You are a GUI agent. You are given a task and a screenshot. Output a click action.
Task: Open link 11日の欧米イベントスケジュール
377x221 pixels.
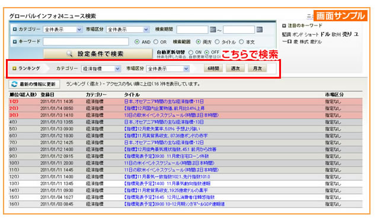171,170
